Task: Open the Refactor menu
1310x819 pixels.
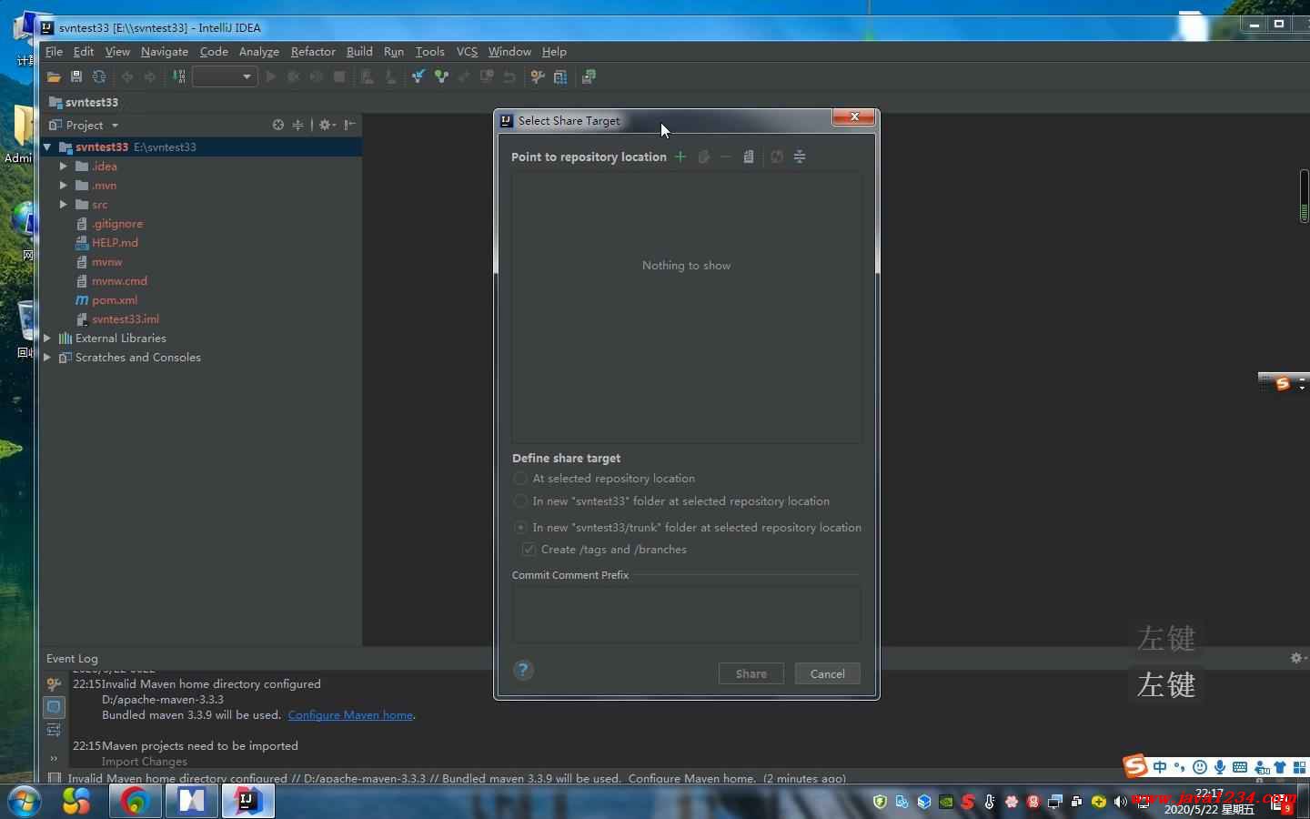Action: pyautogui.click(x=313, y=52)
